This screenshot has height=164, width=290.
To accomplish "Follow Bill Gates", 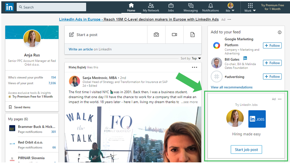I will 272,63.
